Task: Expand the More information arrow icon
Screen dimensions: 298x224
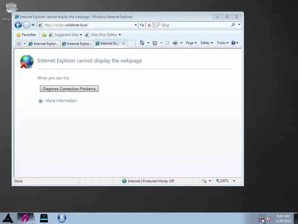Action: [40, 101]
